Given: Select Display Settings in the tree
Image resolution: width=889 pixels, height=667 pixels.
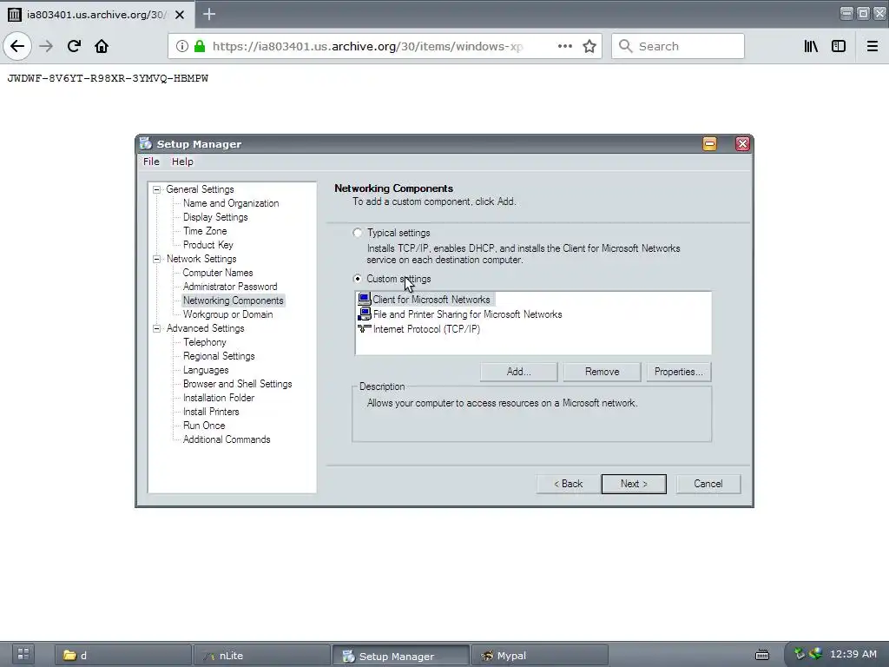Looking at the screenshot, I should click(215, 217).
